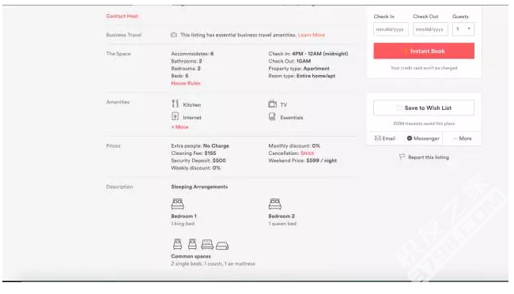This screenshot has width=514, height=294.
Task: Select 'Weekly discount: 0%' text
Action: point(195,168)
